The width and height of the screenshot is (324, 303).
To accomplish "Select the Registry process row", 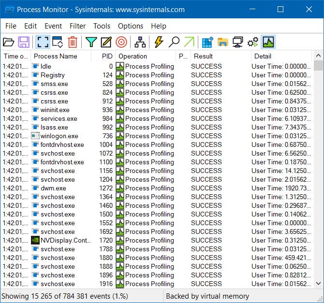I will pyautogui.click(x=157, y=75).
